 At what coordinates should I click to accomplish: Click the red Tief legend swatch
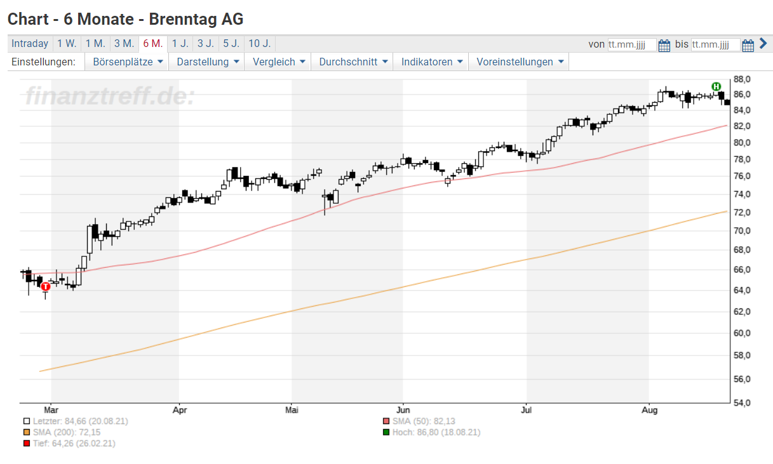(26, 444)
